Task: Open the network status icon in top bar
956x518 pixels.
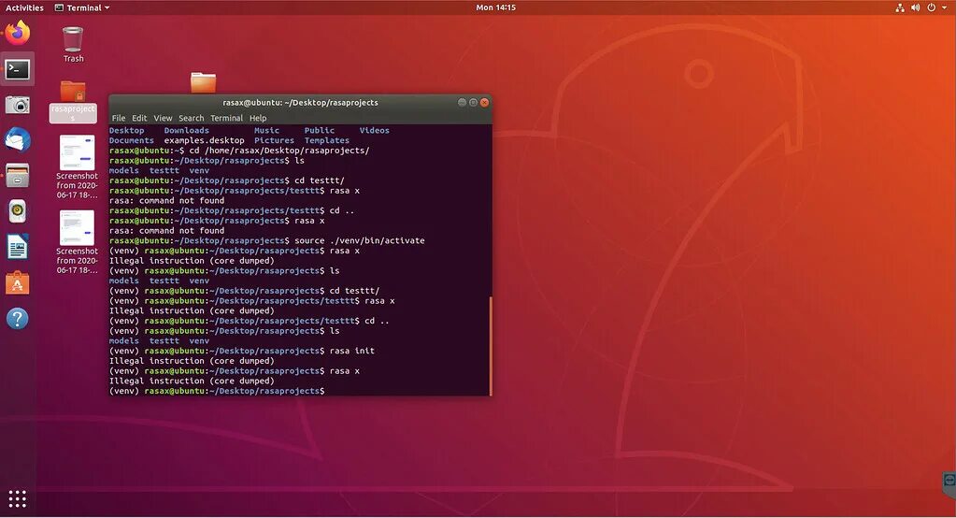Action: tap(899, 7)
